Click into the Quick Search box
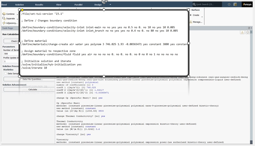Image resolution: width=255 pixels, height=146 pixels. tap(207, 4)
